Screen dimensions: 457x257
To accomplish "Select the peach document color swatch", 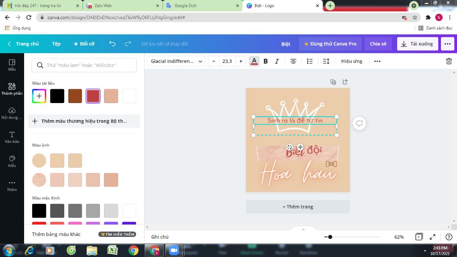I will click(111, 96).
